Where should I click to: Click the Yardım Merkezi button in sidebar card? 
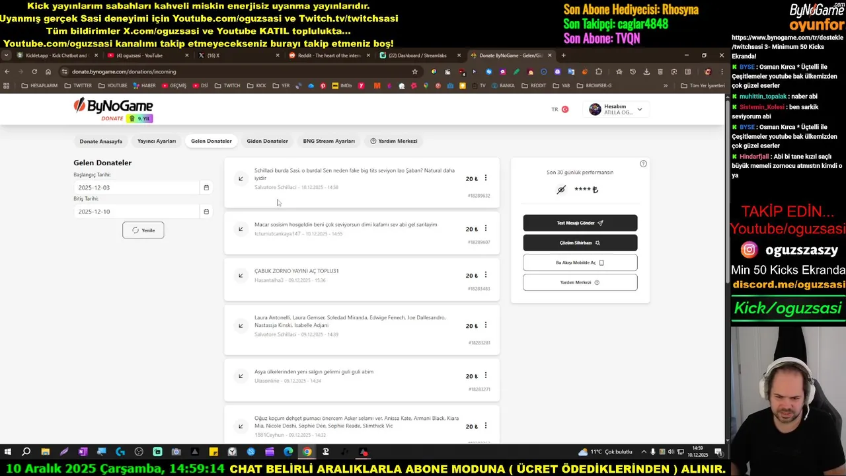click(580, 282)
